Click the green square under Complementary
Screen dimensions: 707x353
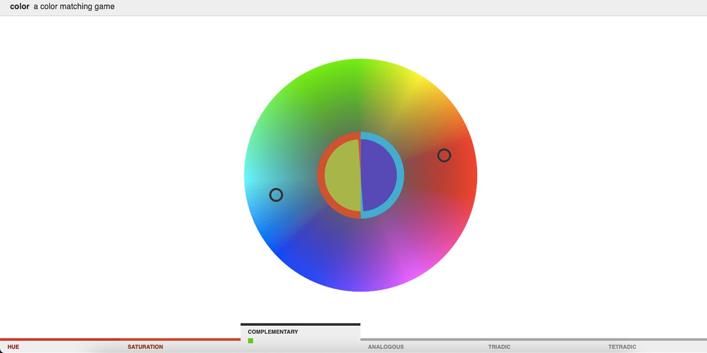(250, 341)
